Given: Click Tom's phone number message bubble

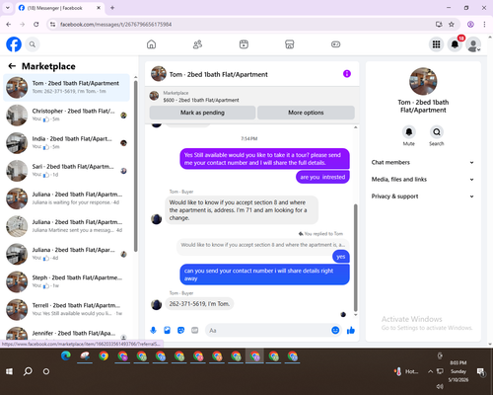Looking at the screenshot, I should tap(199, 304).
